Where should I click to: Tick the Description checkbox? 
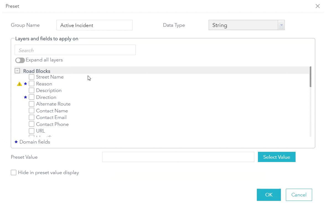click(32, 90)
